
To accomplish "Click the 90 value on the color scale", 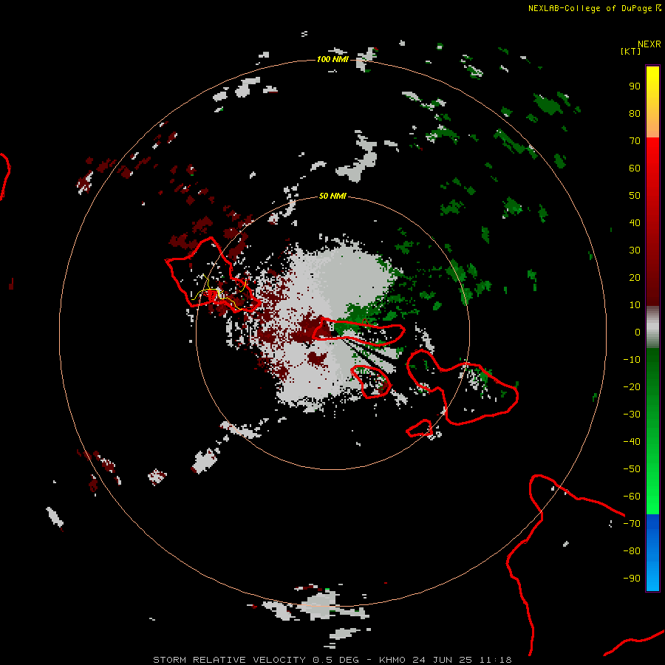I will point(635,86).
